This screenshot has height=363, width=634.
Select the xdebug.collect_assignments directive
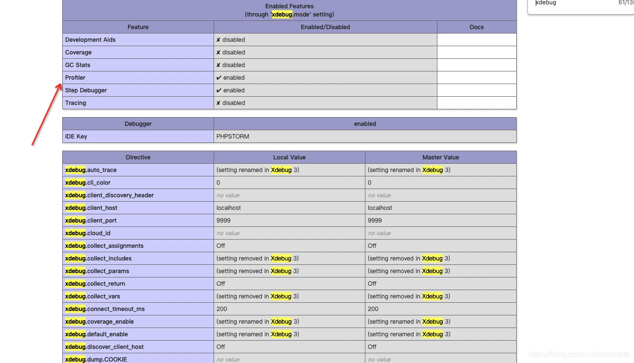click(x=104, y=246)
